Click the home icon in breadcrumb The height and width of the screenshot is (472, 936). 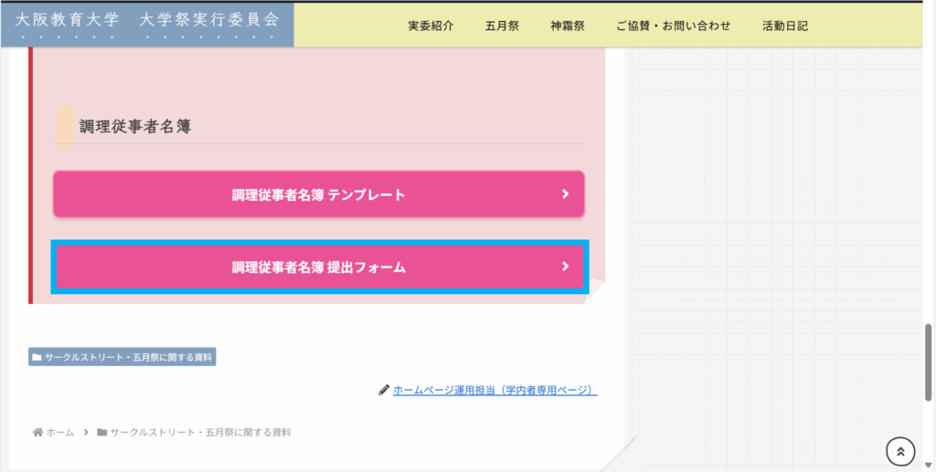point(38,432)
